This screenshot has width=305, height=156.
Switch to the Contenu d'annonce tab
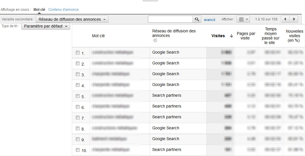(x=63, y=9)
